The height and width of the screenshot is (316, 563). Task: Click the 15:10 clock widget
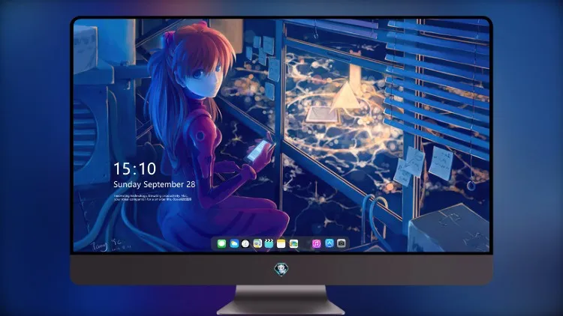[134, 168]
